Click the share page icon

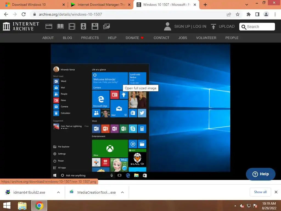[x=229, y=14]
